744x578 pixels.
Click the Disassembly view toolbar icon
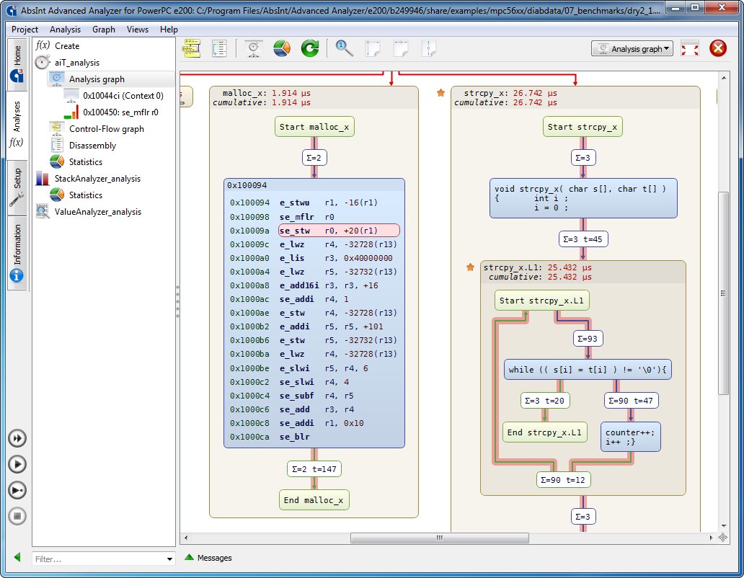[x=219, y=48]
